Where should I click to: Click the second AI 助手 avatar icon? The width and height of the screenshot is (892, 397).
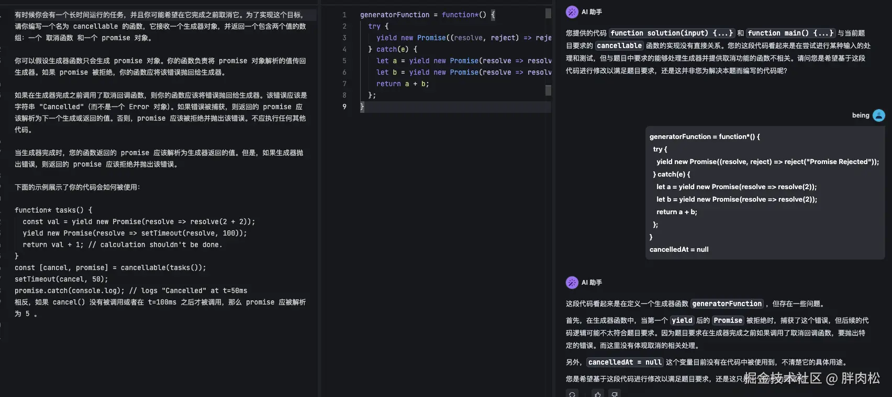(572, 283)
